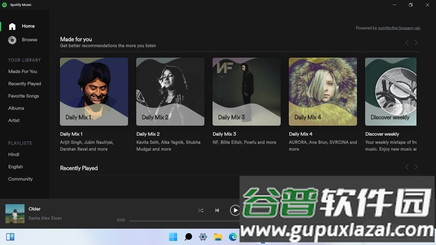Go to Recently Played in library
436x245 pixels.
pyautogui.click(x=25, y=84)
